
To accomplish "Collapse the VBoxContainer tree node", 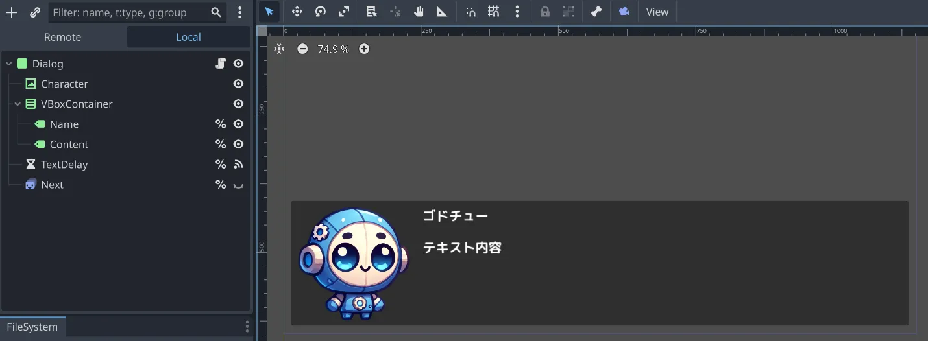I will 18,104.
